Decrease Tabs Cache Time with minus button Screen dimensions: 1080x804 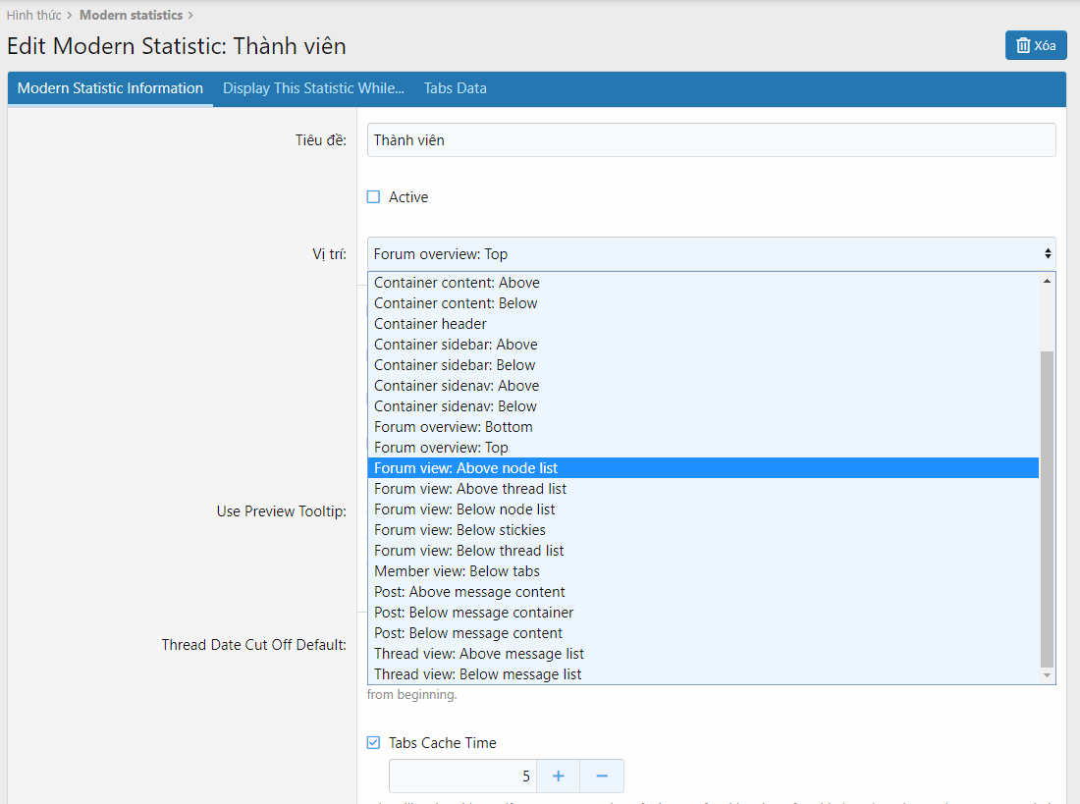point(602,777)
